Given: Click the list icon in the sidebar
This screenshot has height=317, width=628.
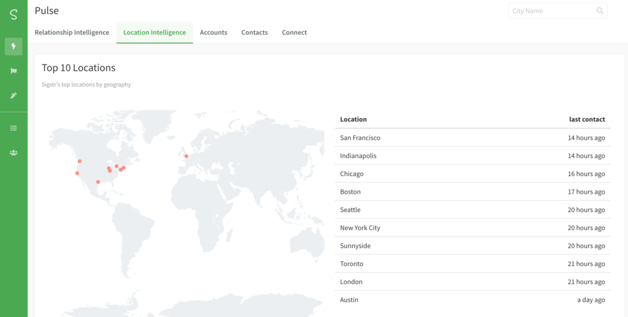Looking at the screenshot, I should (13, 128).
